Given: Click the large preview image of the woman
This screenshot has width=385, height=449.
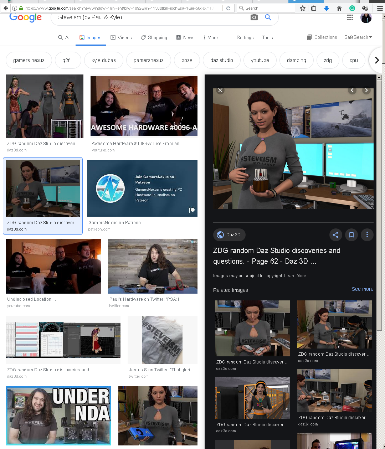Looking at the screenshot, I should tap(293, 148).
